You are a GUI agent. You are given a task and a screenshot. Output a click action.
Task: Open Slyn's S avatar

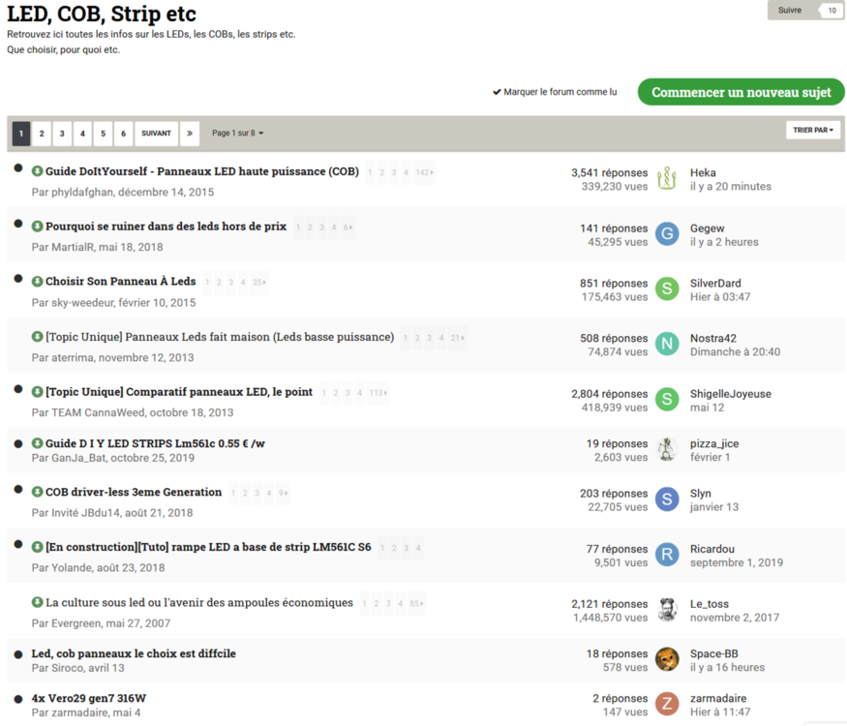[667, 499]
